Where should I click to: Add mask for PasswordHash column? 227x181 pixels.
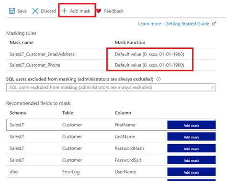192,149
